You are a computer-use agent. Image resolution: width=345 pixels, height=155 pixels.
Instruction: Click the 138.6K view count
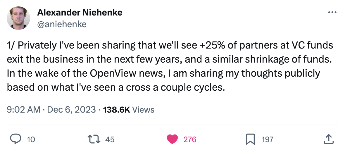(117, 110)
